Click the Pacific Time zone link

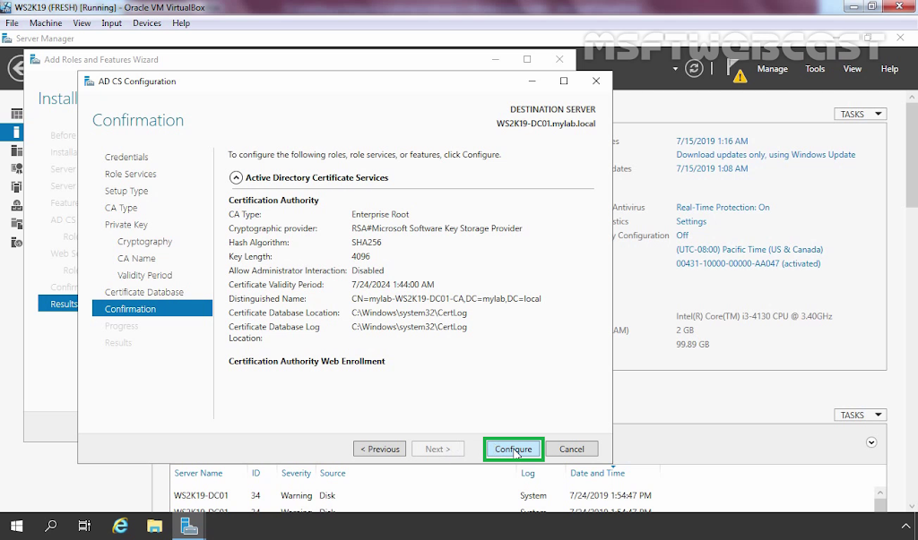tap(749, 249)
